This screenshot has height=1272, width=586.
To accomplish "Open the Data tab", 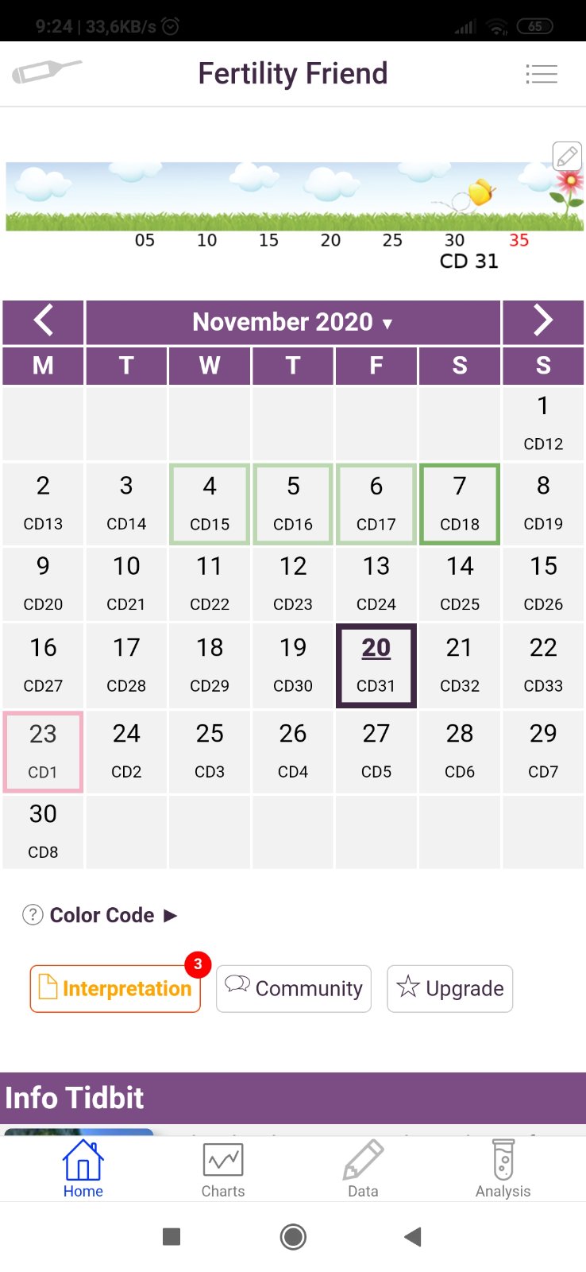I will coord(363,1170).
